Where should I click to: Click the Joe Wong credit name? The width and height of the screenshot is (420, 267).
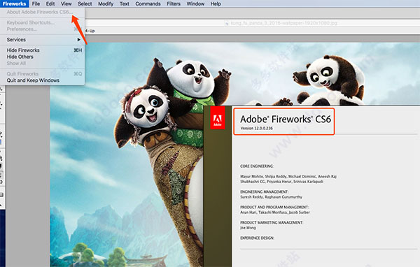[x=248, y=228]
